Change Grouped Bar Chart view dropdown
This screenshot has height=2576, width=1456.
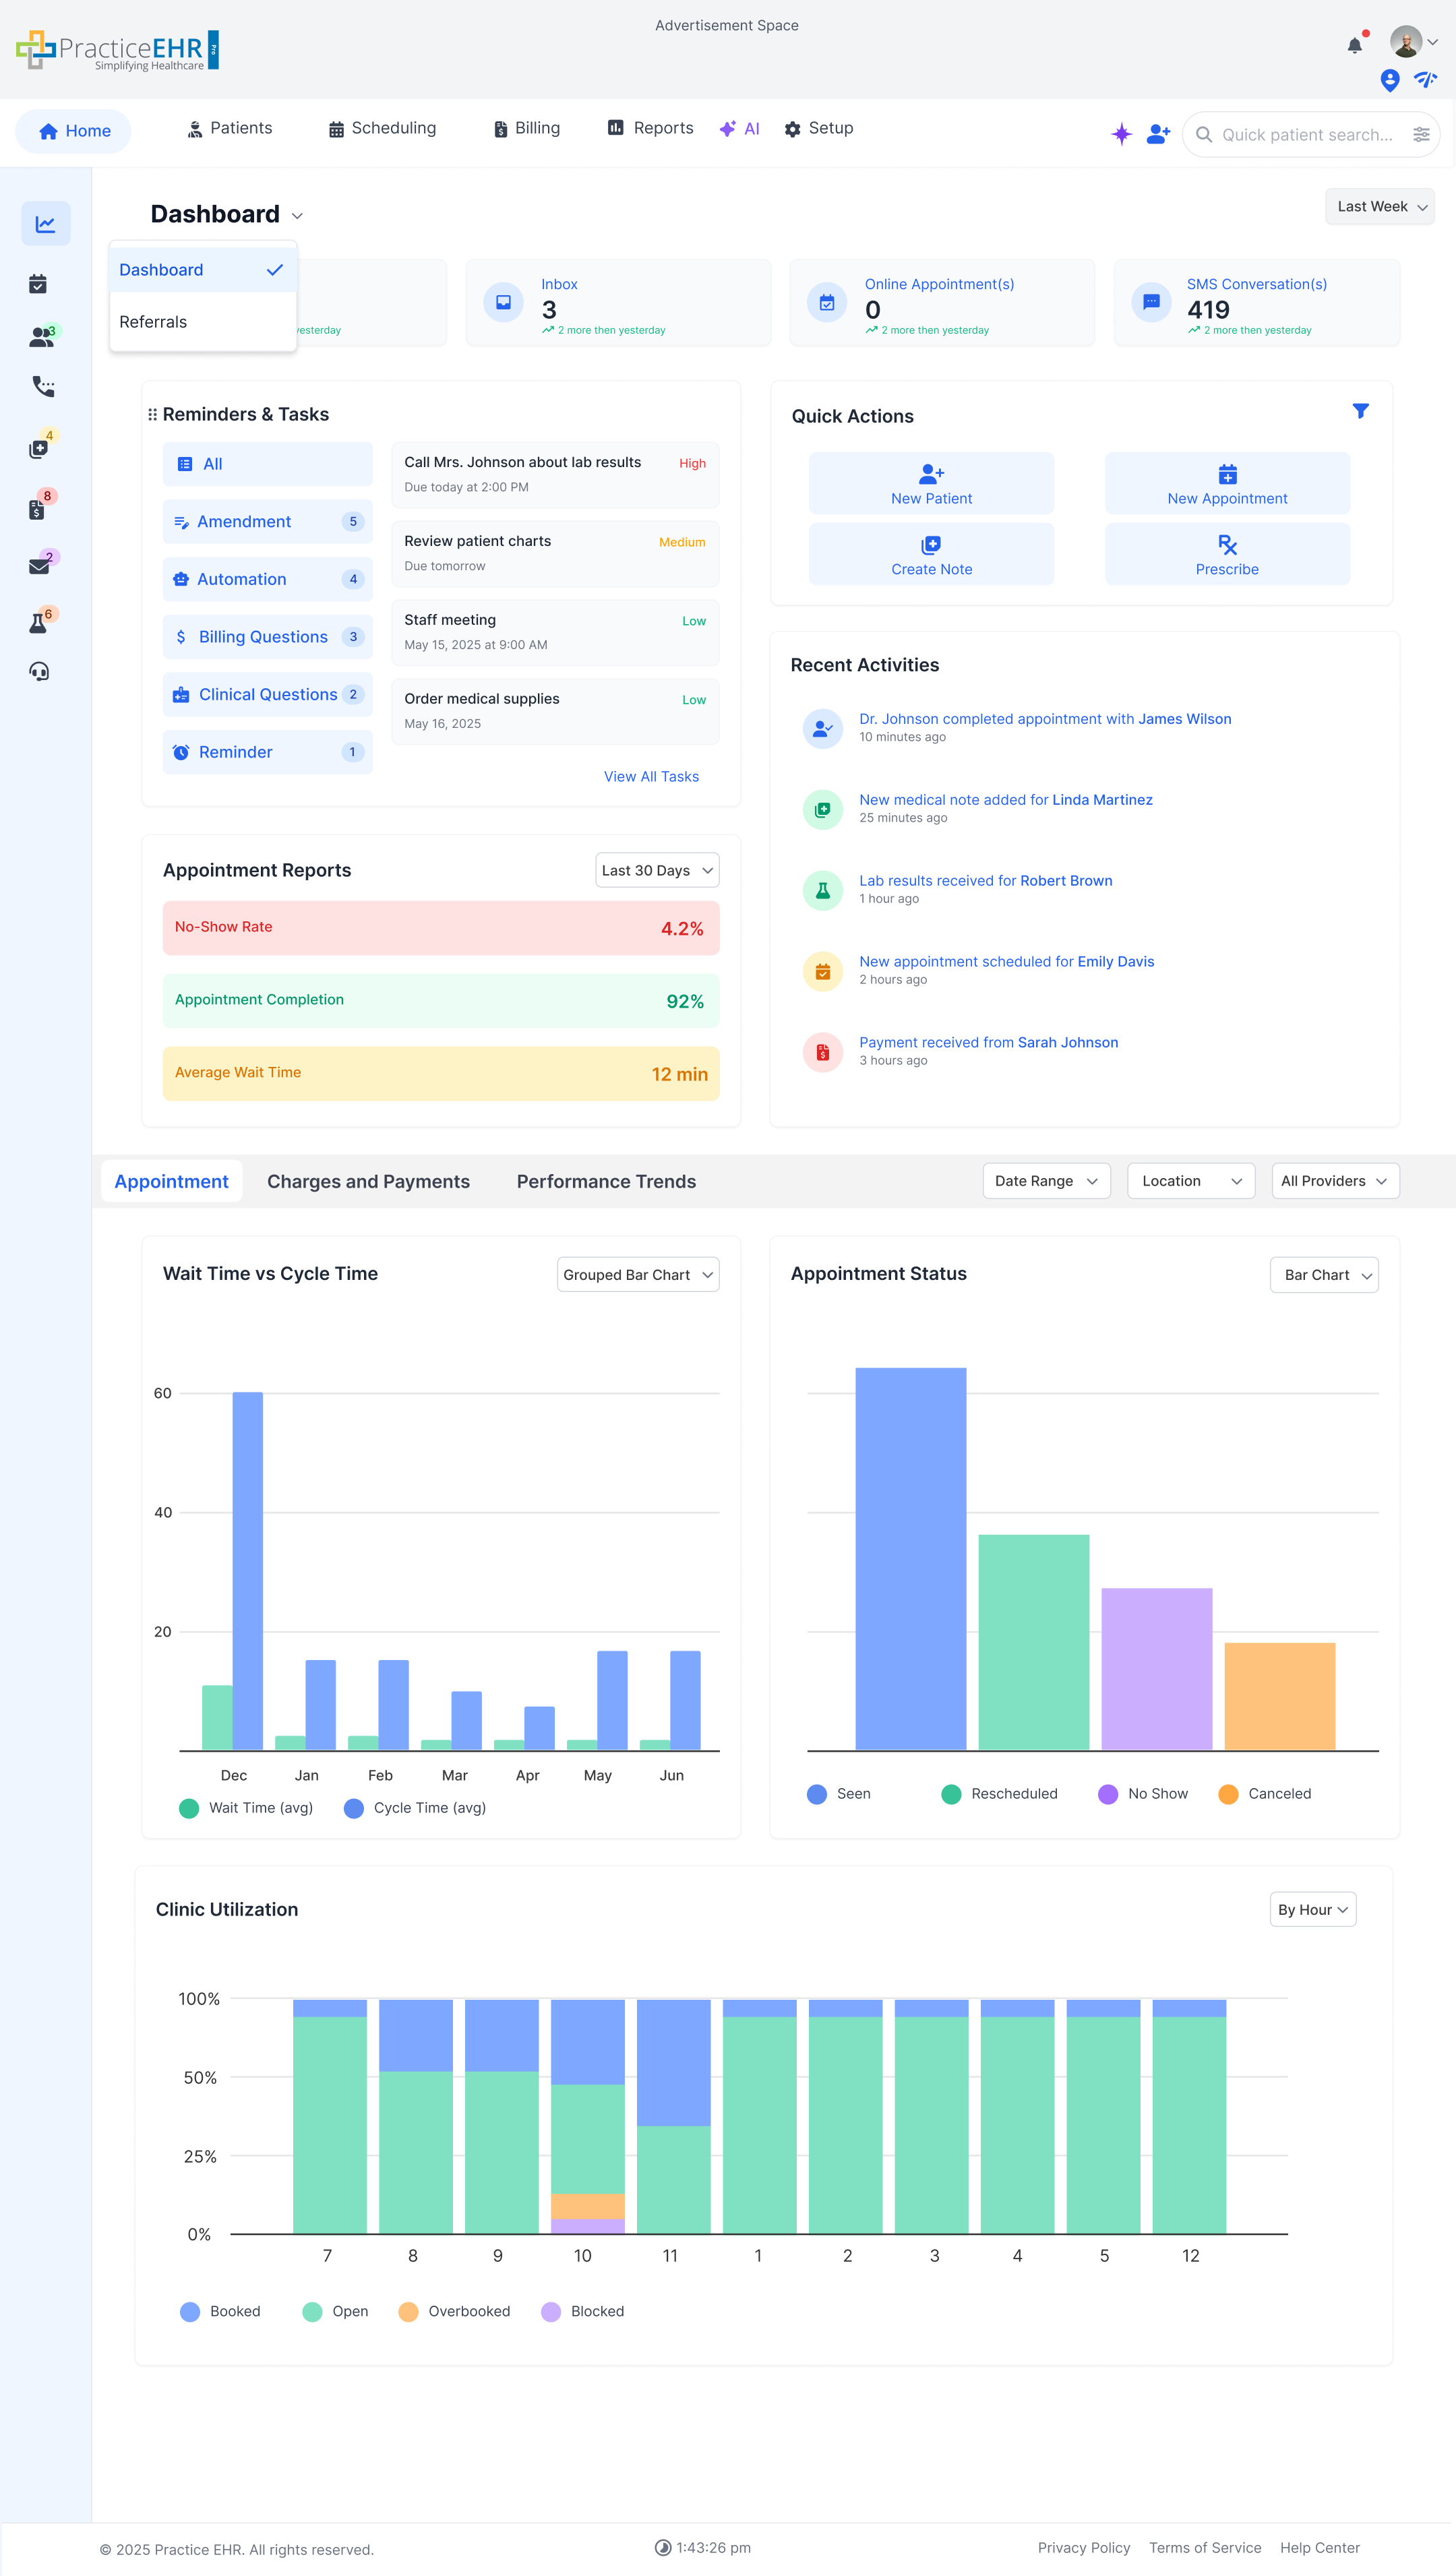coord(637,1274)
